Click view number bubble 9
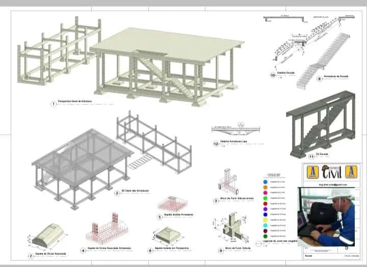This screenshot has width=367, height=267. 221,251
